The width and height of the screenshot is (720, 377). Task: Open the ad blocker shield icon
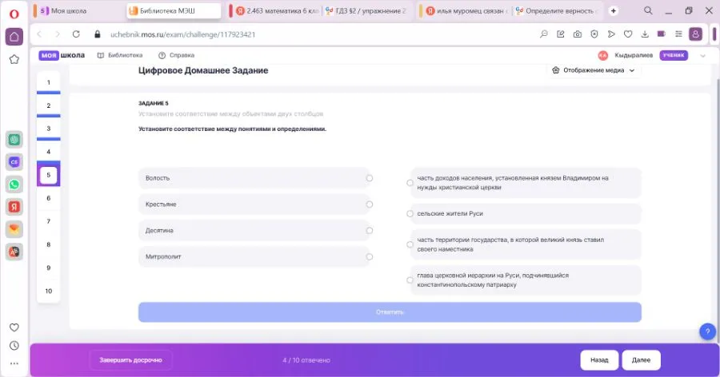594,34
